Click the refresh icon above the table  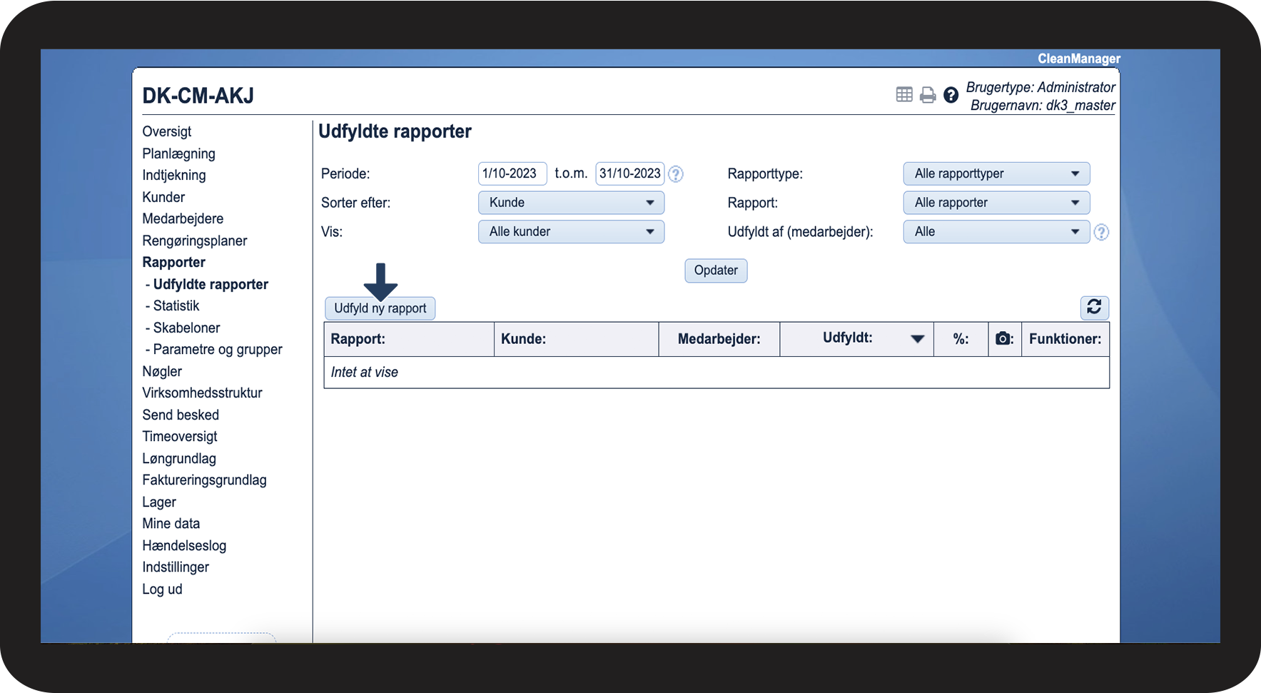pyautogui.click(x=1094, y=308)
